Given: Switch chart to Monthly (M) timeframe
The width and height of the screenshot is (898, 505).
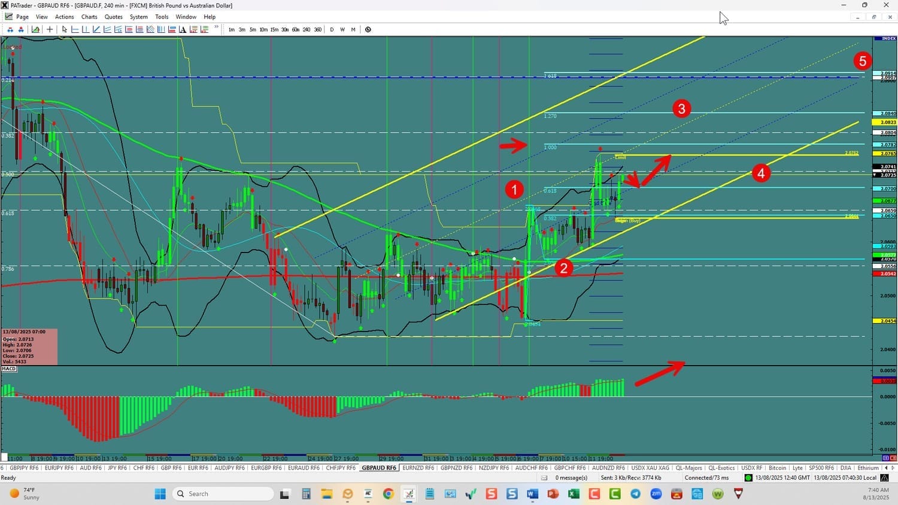Looking at the screenshot, I should (x=353, y=29).
